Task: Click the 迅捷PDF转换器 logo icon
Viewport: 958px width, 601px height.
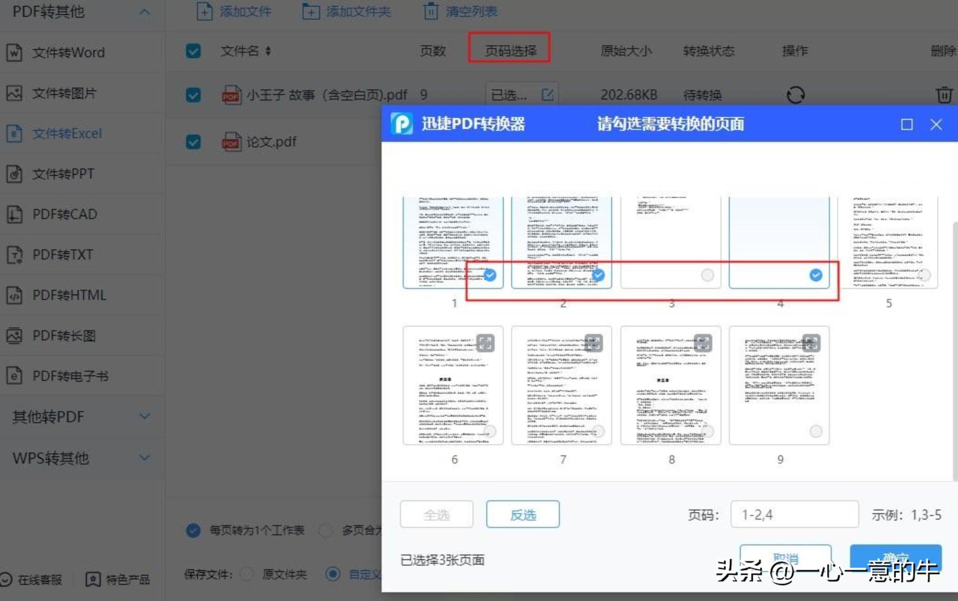Action: [x=402, y=124]
